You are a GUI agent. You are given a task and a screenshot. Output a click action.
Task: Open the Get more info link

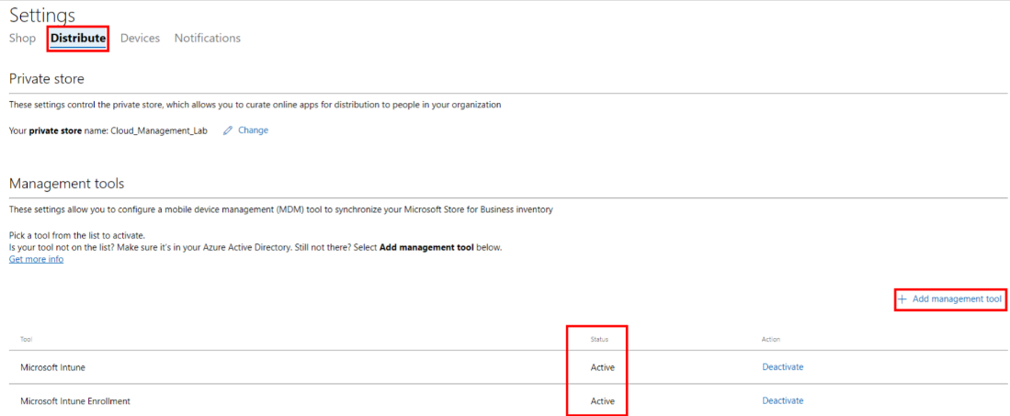coord(36,259)
